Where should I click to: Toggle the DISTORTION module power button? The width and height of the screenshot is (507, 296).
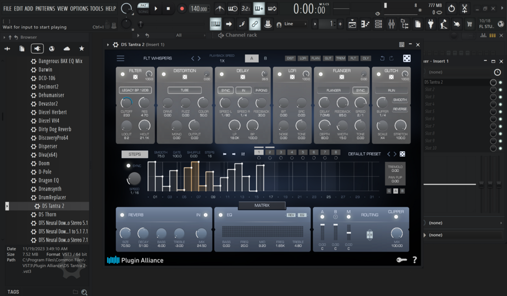pyautogui.click(x=163, y=74)
